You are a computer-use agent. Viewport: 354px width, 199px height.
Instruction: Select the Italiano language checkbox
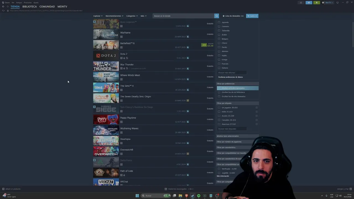(x=219, y=68)
